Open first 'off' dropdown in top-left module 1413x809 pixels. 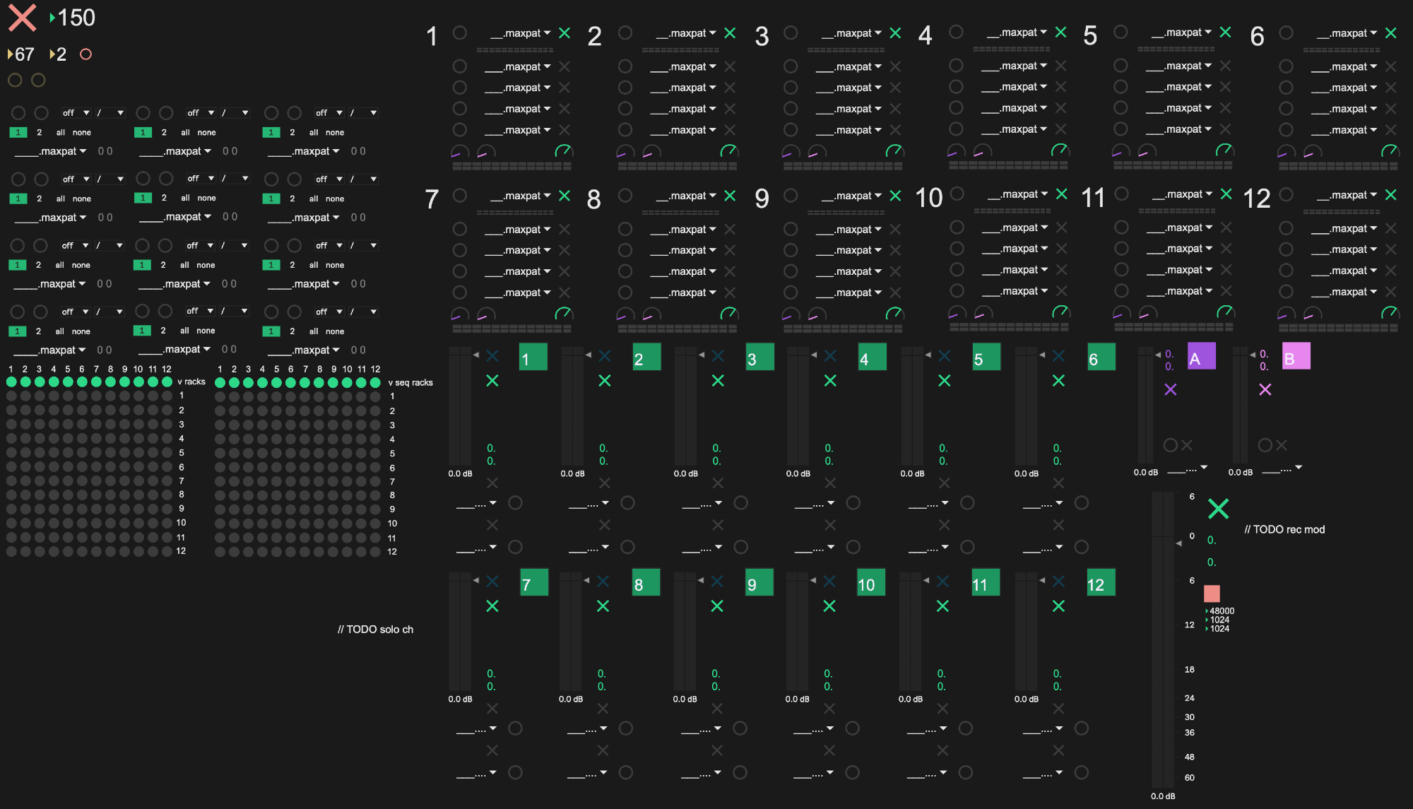coord(76,113)
